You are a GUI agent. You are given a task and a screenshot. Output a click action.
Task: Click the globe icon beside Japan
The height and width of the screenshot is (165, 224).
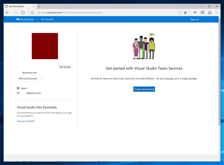(18, 88)
